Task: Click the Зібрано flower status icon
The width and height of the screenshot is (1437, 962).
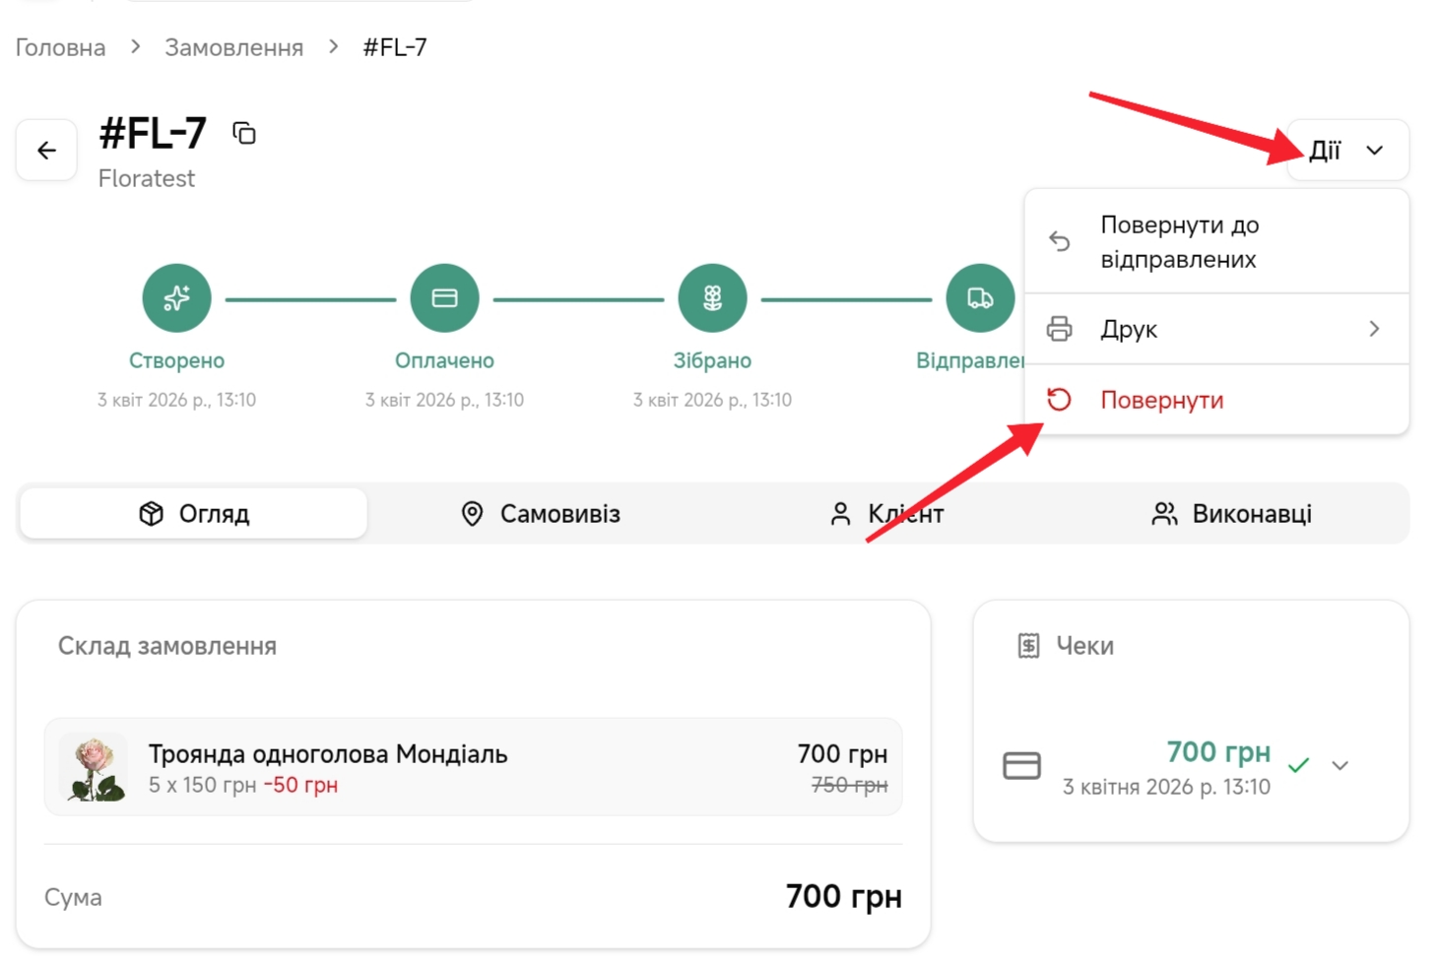Action: pyautogui.click(x=712, y=298)
